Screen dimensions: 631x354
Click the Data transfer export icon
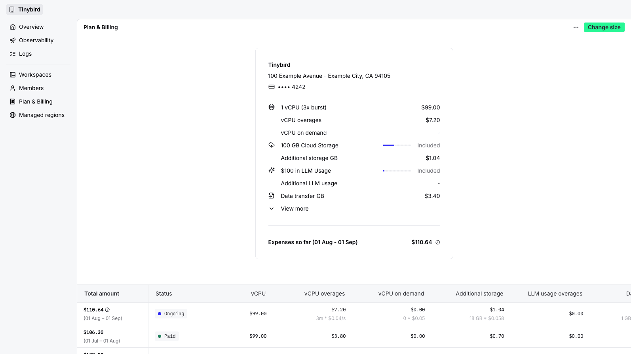[272, 196]
